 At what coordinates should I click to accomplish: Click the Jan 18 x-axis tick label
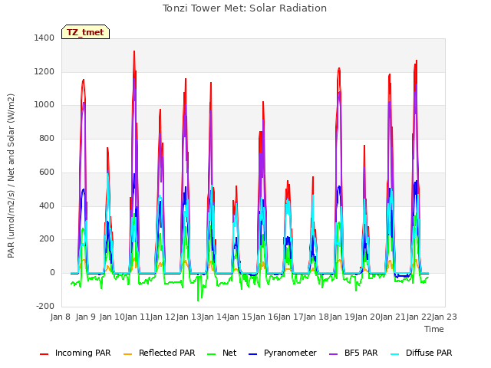pos(316,317)
